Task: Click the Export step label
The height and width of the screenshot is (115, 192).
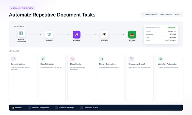Action: coord(132,41)
